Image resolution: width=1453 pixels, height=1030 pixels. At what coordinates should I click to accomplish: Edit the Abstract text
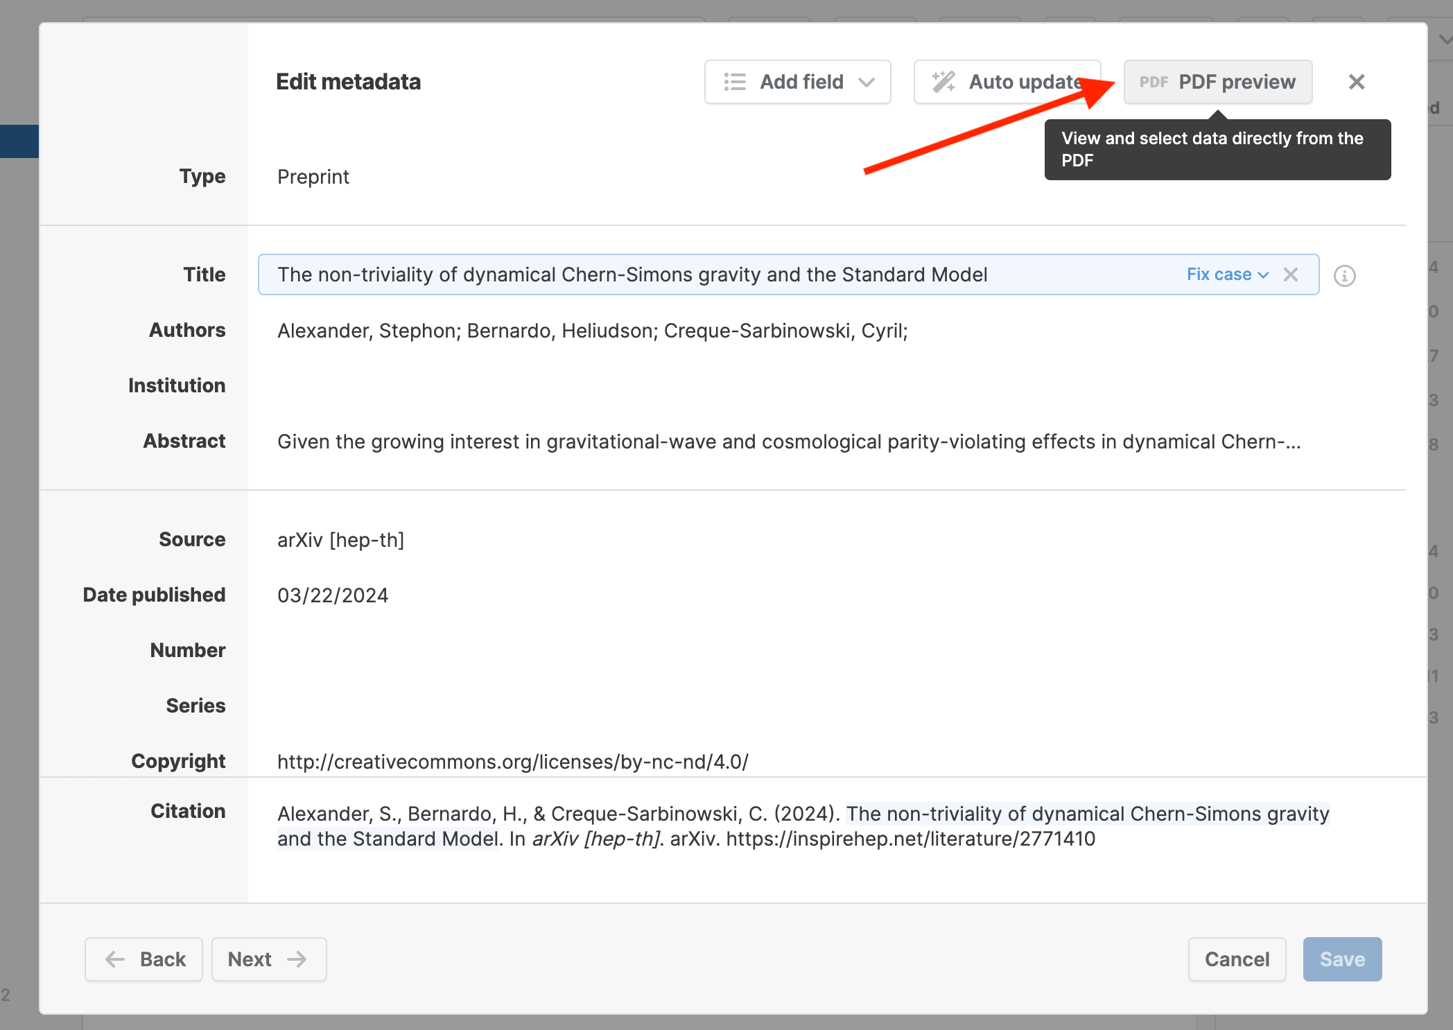[x=788, y=442]
